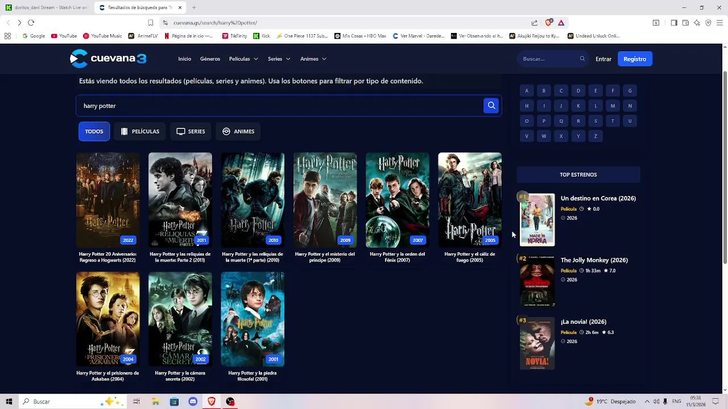Image resolution: width=728 pixels, height=409 pixels.
Task: Click the Brave Rewards triangle icon
Action: tap(561, 23)
